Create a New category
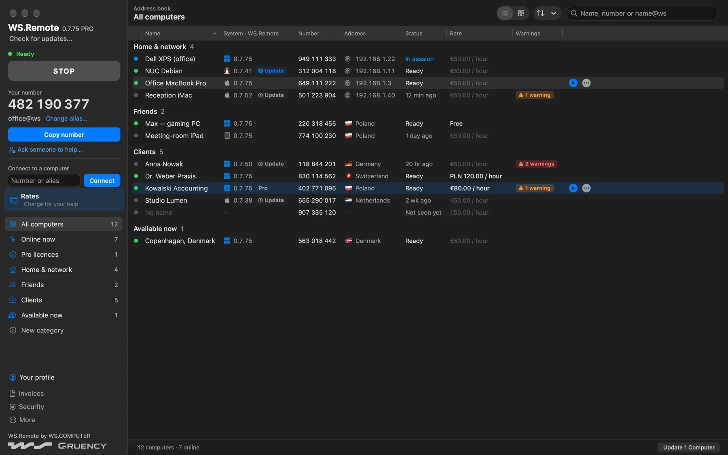 (x=36, y=330)
